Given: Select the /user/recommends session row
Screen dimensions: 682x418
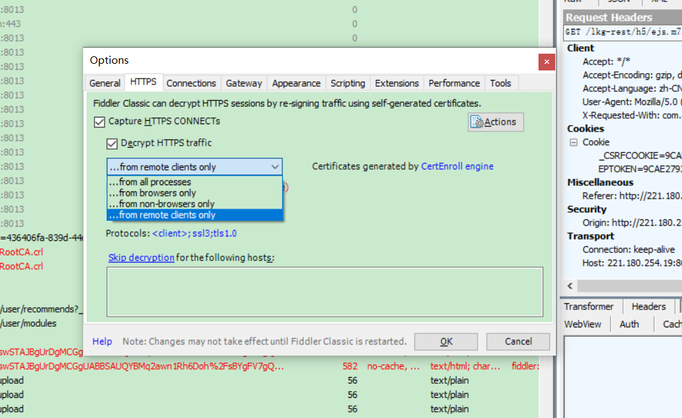Looking at the screenshot, I should [x=42, y=309].
